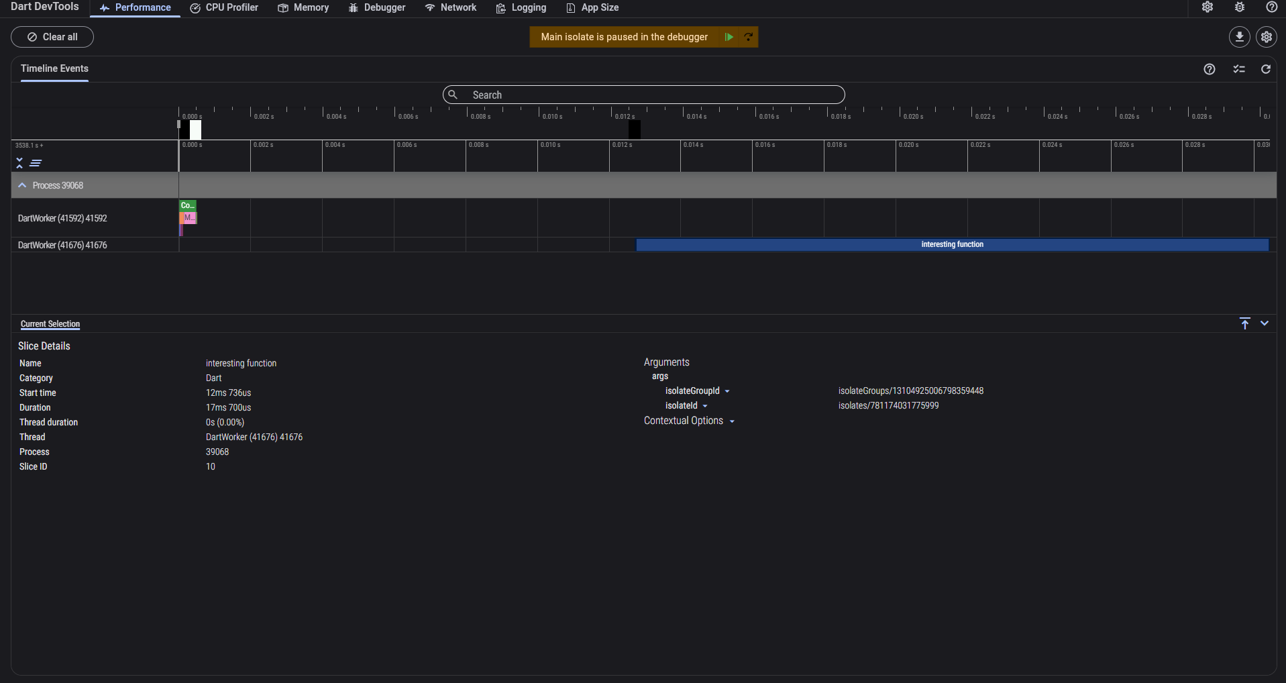Click the track filter lines icon
Image resolution: width=1286 pixels, height=683 pixels.
coord(36,162)
